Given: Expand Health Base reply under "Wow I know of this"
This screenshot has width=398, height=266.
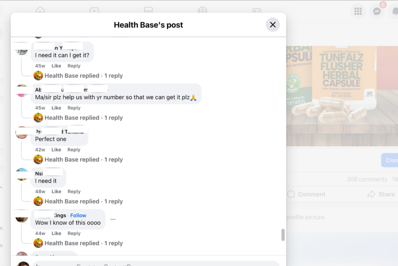Looking at the screenshot, I should pos(84,243).
